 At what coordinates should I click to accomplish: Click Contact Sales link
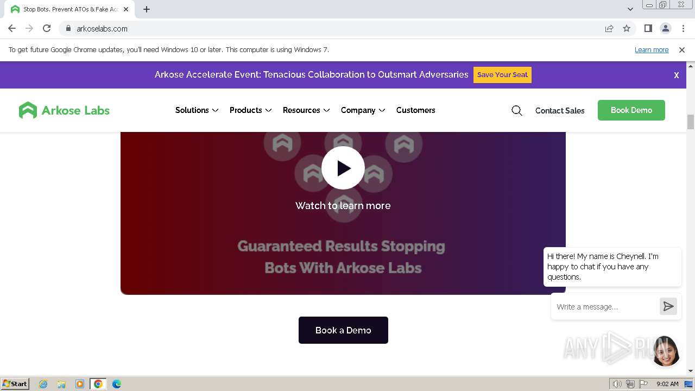pyautogui.click(x=560, y=110)
